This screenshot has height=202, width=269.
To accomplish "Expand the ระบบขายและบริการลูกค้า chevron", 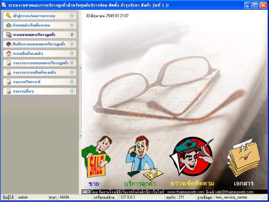I will 72,35.
